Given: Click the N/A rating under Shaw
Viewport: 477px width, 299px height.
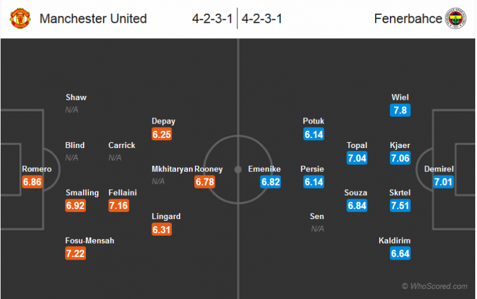Looking at the screenshot, I should pyautogui.click(x=72, y=110).
